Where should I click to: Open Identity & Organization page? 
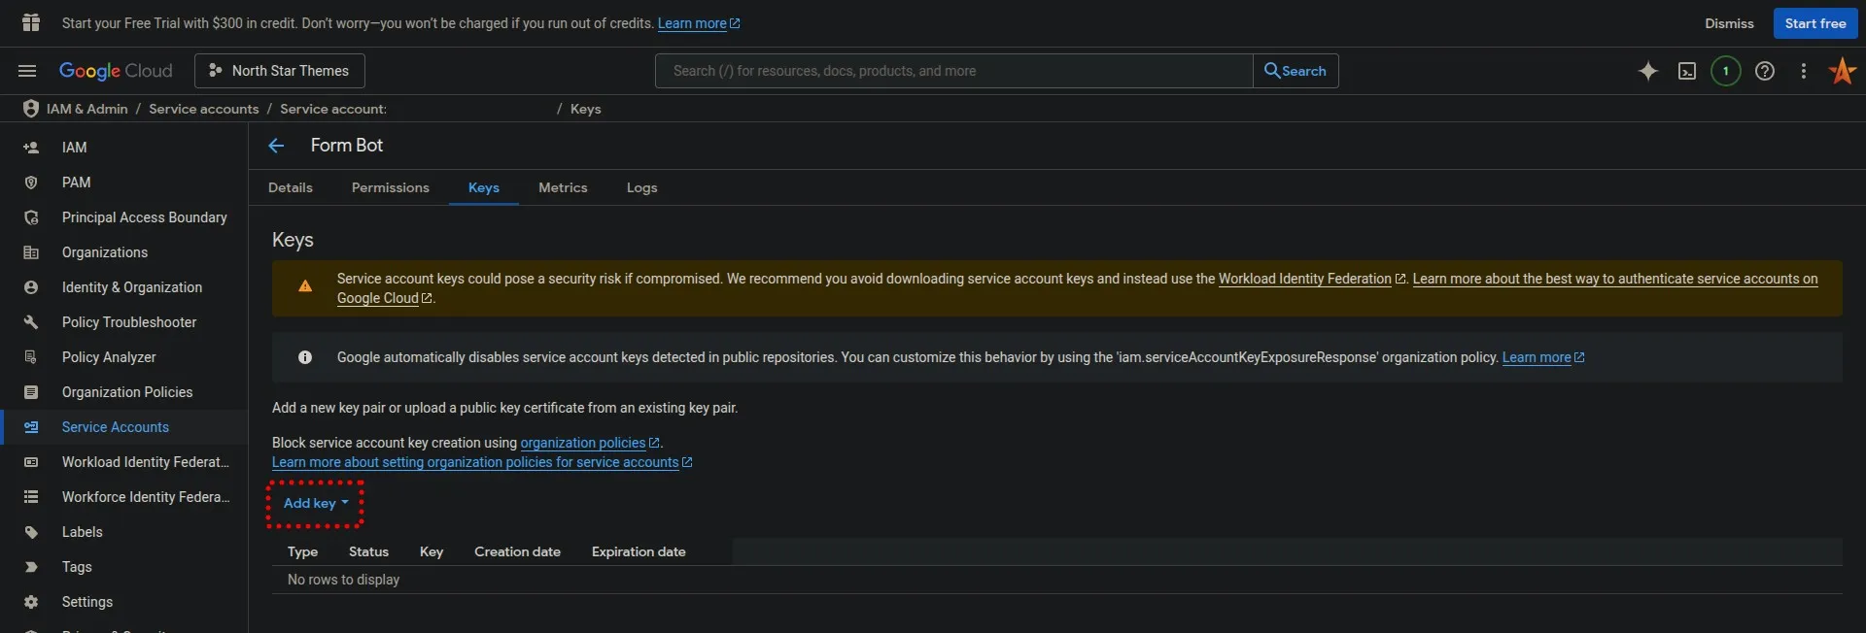132,287
